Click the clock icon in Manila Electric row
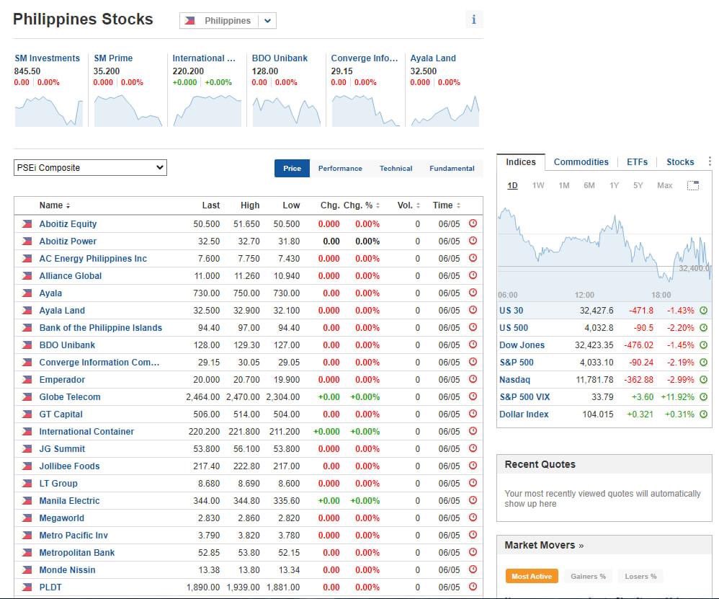 click(x=473, y=500)
